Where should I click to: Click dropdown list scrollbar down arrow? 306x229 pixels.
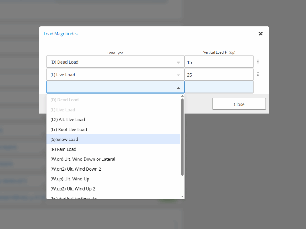[182, 196]
